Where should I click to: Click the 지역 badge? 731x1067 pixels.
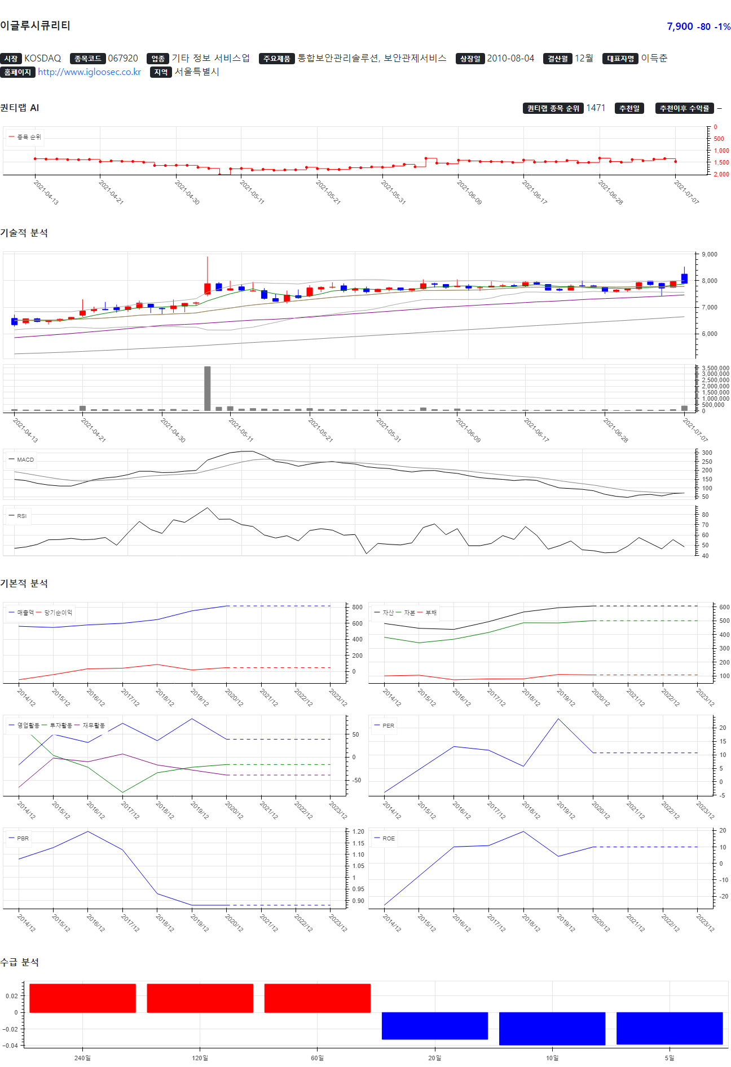161,72
